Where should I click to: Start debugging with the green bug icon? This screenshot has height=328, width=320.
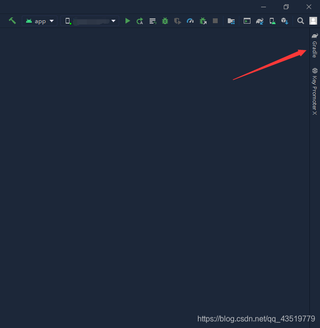tap(165, 21)
